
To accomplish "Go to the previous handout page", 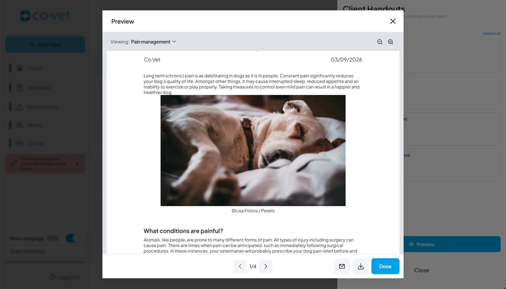I will coord(240,266).
